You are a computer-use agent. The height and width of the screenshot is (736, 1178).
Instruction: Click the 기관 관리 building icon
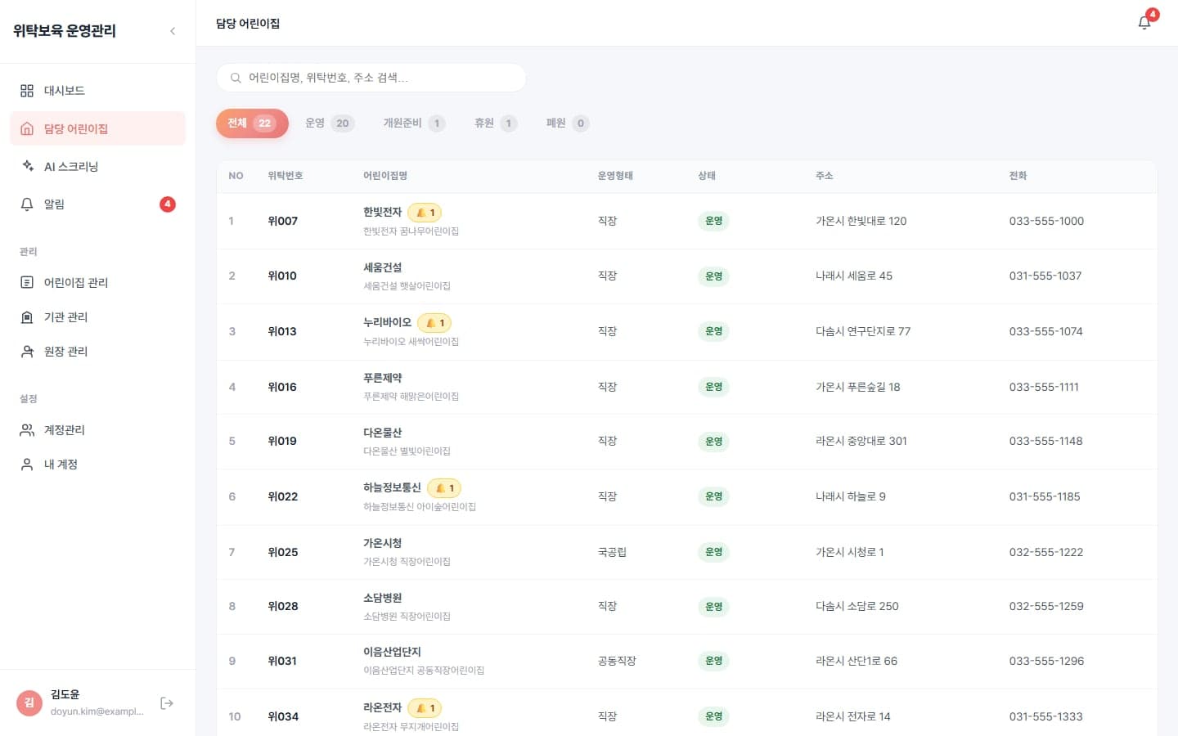tap(27, 316)
